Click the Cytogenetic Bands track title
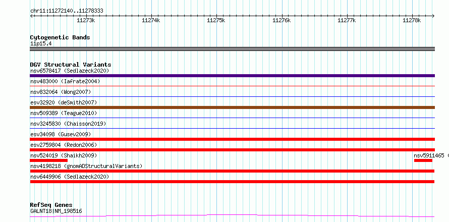Viewport: 449px width, 222px height. point(60,37)
